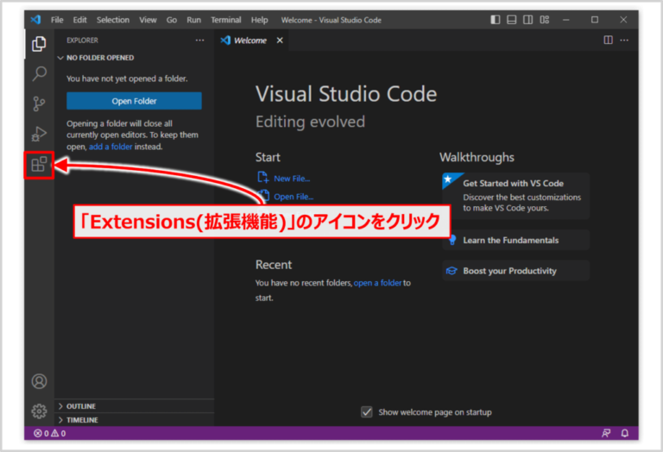Click the Explorer files icon
The image size is (663, 452).
pos(39,44)
